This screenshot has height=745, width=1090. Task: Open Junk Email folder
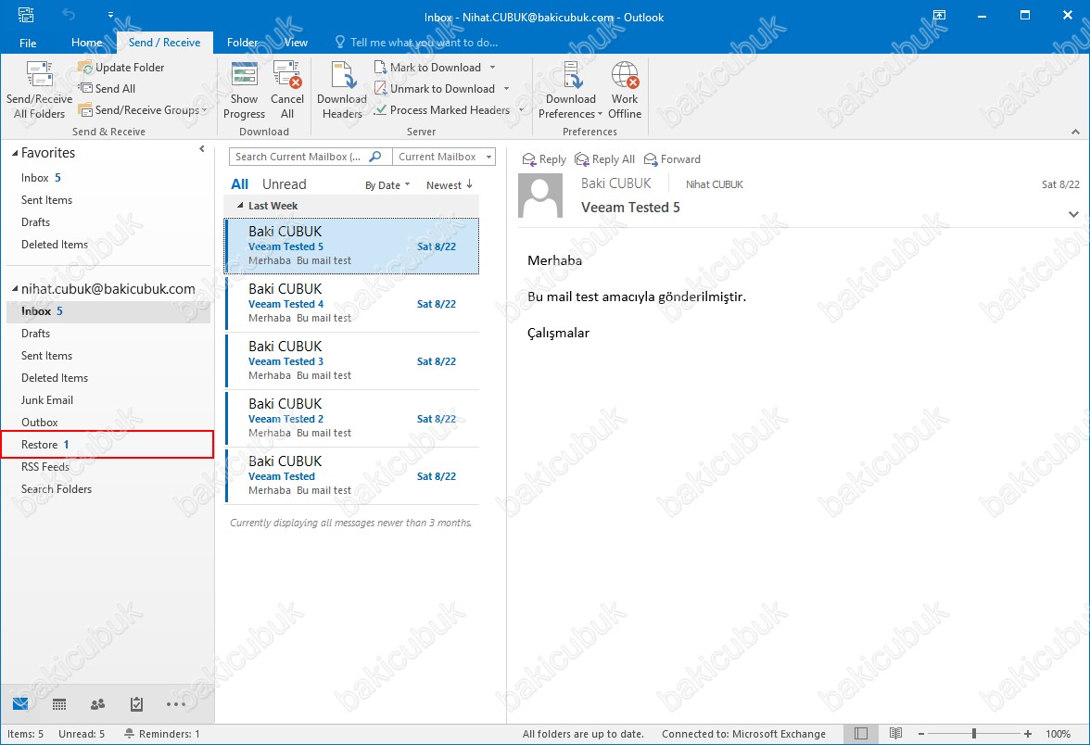[108, 400]
